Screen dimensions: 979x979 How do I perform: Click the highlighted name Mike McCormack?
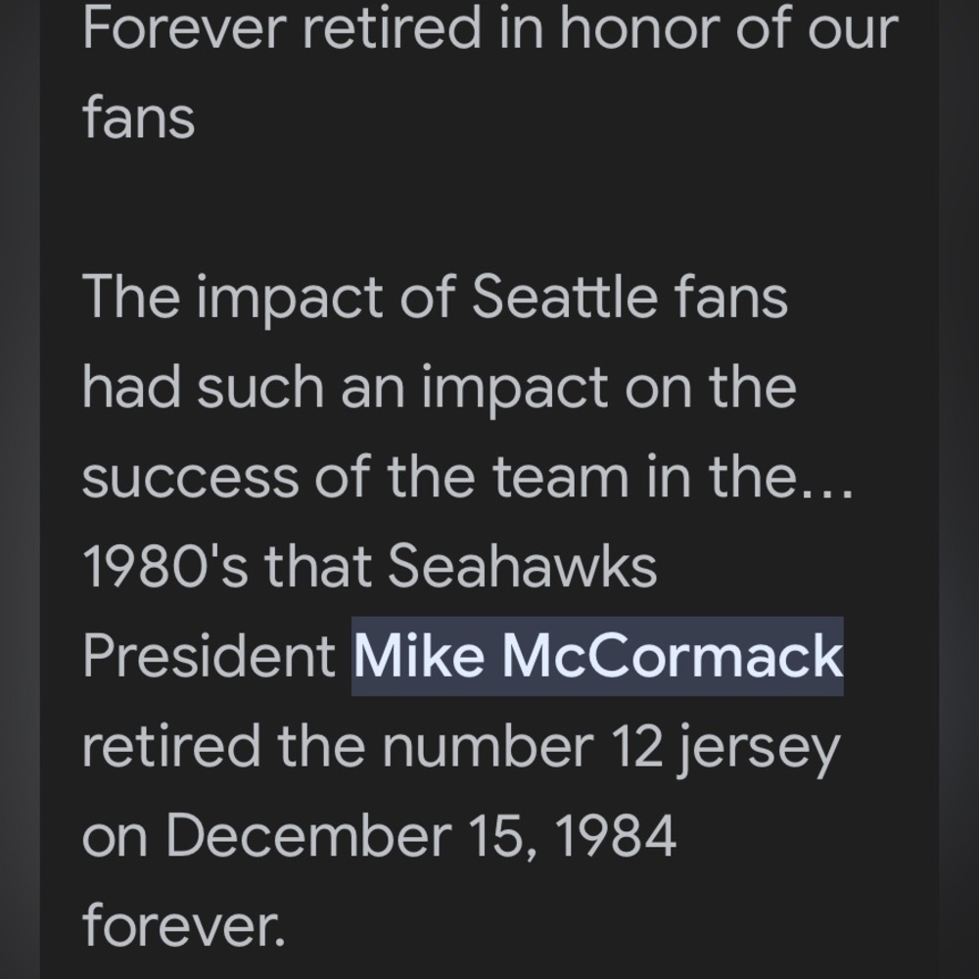(x=597, y=656)
